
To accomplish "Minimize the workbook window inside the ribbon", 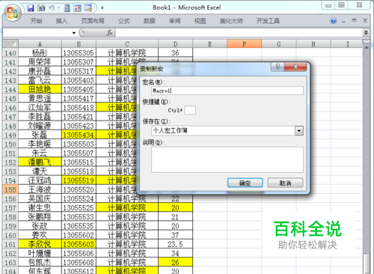I will coord(344,21).
